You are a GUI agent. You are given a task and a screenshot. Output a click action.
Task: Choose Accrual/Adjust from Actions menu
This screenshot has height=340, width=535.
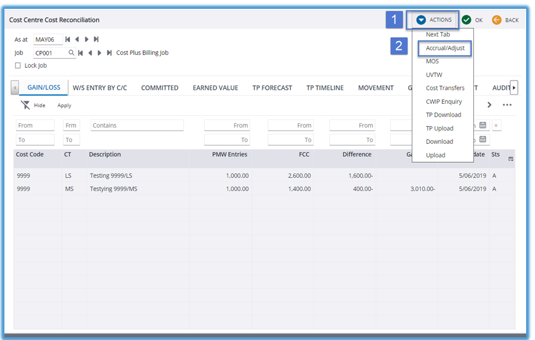[x=445, y=48]
